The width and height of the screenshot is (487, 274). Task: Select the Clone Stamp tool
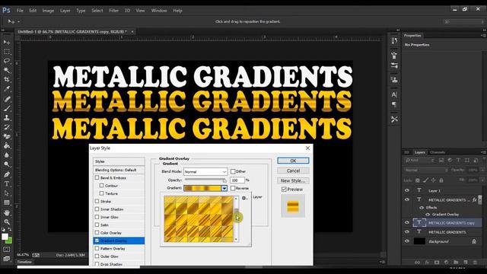click(x=7, y=118)
